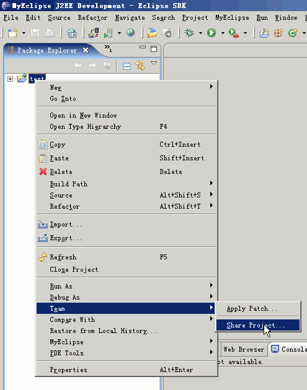The height and width of the screenshot is (390, 307).
Task: Click the Back arrow in Package Explorer
Action: pos(78,66)
